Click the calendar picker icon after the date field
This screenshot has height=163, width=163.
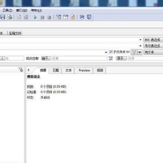(110, 58)
